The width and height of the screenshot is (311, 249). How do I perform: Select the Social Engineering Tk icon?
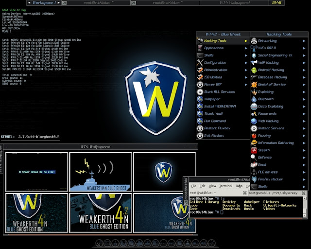(254, 55)
